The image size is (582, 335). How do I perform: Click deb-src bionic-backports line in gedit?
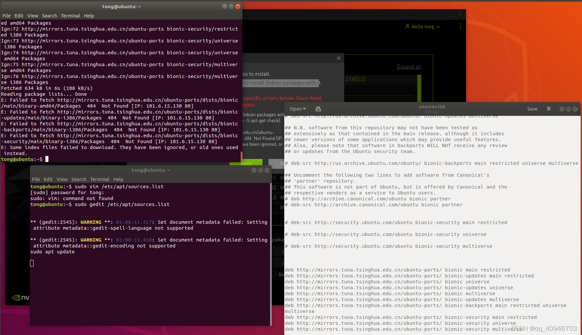(x=431, y=163)
